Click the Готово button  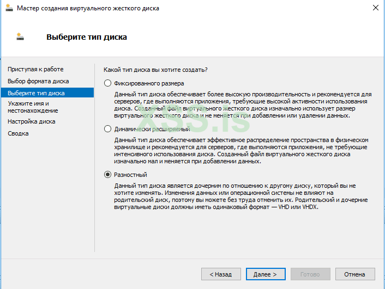coord(310,274)
